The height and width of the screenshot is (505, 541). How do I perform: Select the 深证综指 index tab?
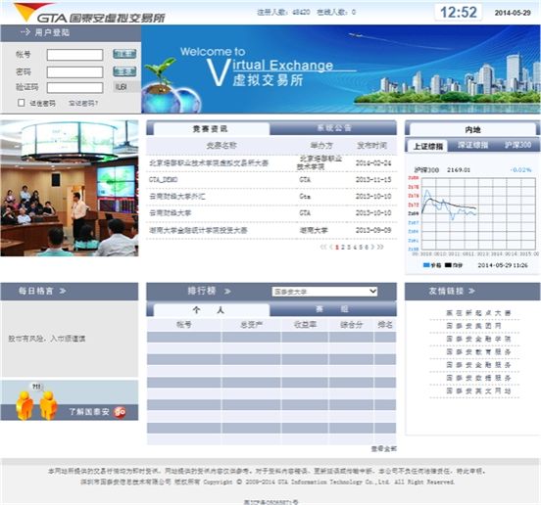pos(472,145)
